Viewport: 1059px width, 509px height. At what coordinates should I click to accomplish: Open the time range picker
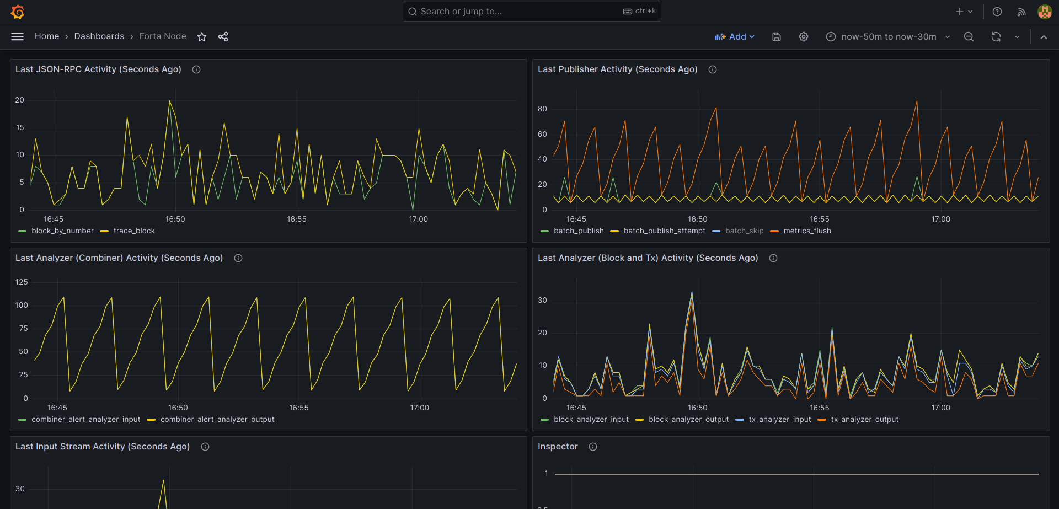pyautogui.click(x=888, y=36)
